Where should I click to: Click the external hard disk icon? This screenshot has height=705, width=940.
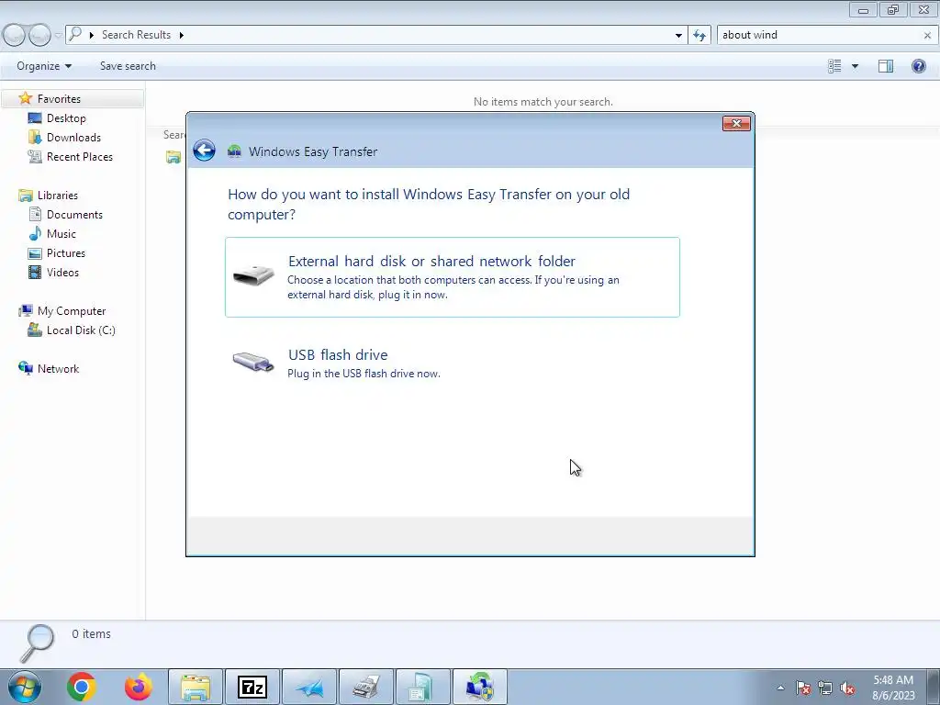pyautogui.click(x=253, y=275)
